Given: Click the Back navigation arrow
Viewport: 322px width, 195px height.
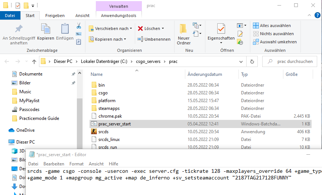Looking at the screenshot, I should coord(7,61).
